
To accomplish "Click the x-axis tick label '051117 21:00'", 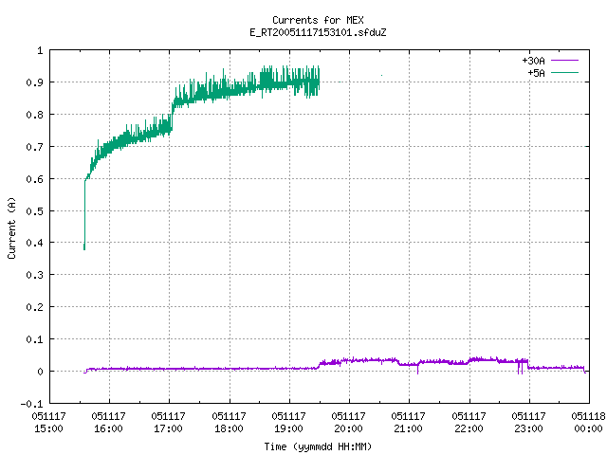I will click(x=409, y=422).
